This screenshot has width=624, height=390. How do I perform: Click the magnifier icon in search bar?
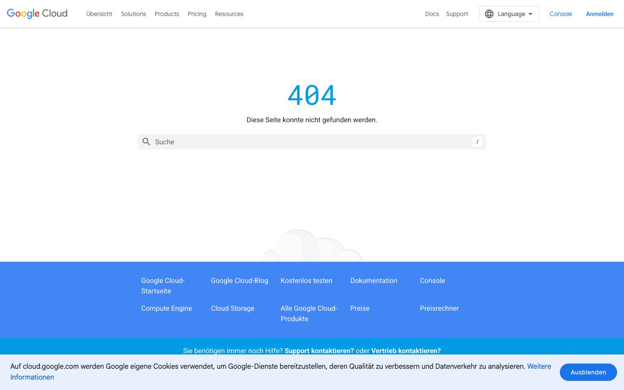tap(146, 142)
